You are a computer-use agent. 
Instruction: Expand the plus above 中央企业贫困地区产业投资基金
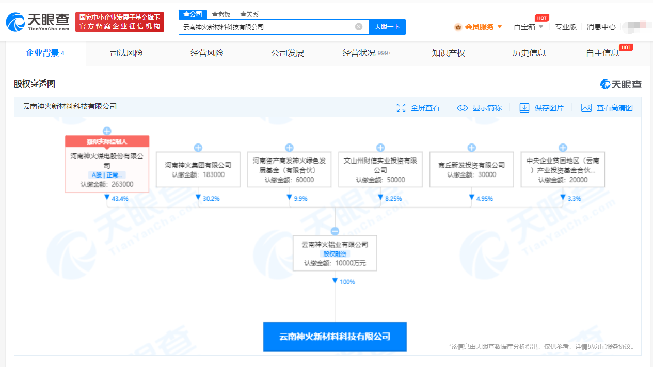tap(563, 148)
